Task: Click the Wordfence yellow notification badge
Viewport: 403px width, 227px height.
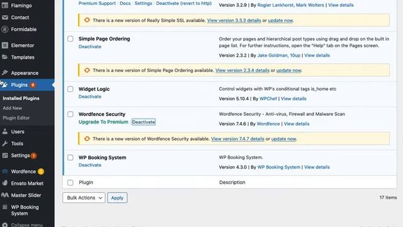Action: [x=40, y=172]
